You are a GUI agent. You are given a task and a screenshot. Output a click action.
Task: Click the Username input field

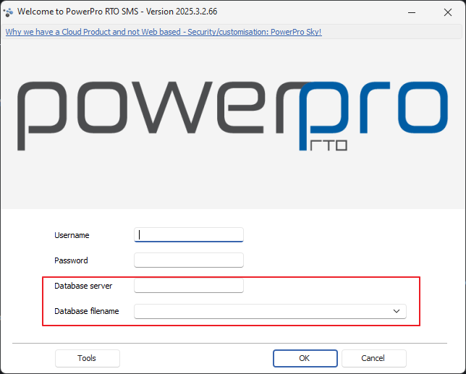tap(189, 234)
